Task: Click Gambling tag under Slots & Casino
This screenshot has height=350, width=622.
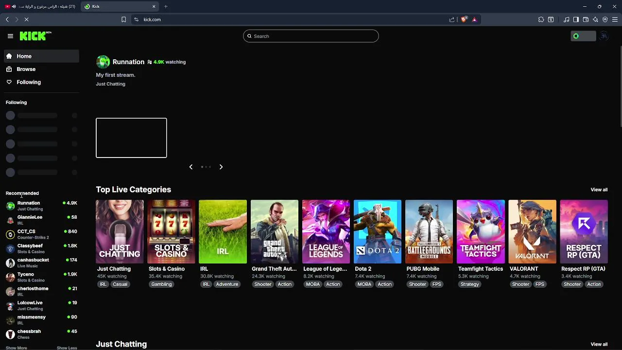Action: pyautogui.click(x=161, y=284)
